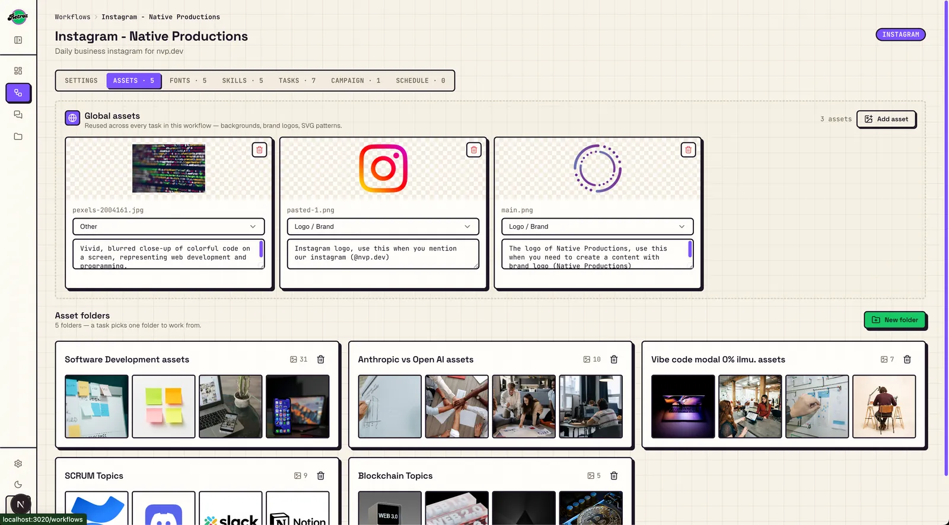
Task: Open the category dropdown for pexels-2004161.jpg
Action: 168,226
